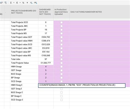
Task: Apply the percentage format
Action: pos(23,3)
